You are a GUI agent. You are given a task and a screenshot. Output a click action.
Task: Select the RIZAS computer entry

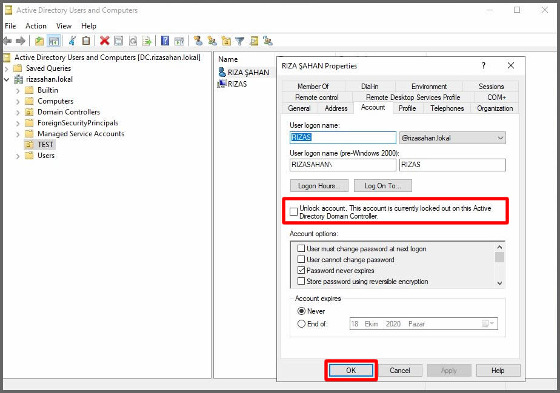232,84
